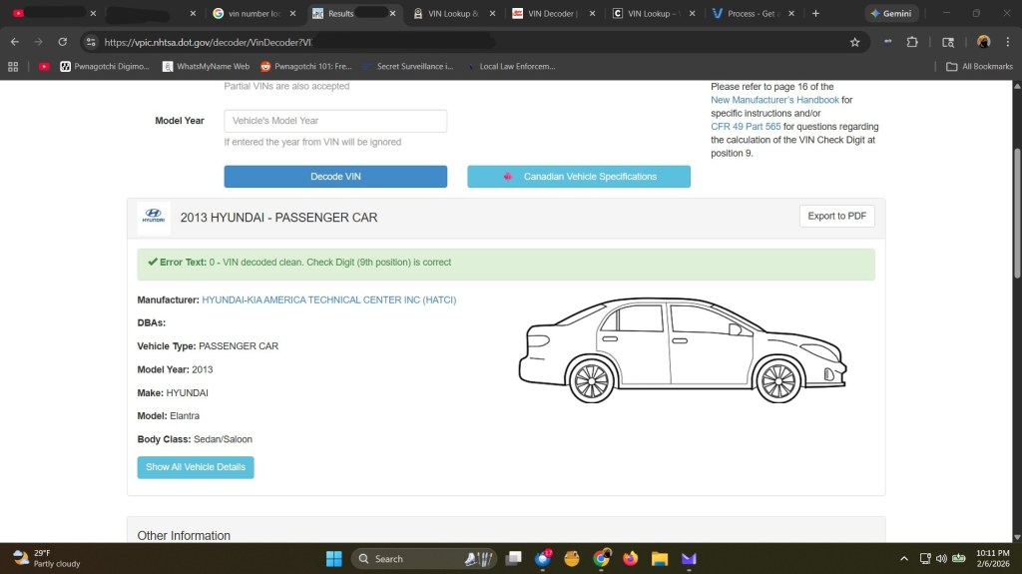Click the Decode VIN button

tap(335, 177)
